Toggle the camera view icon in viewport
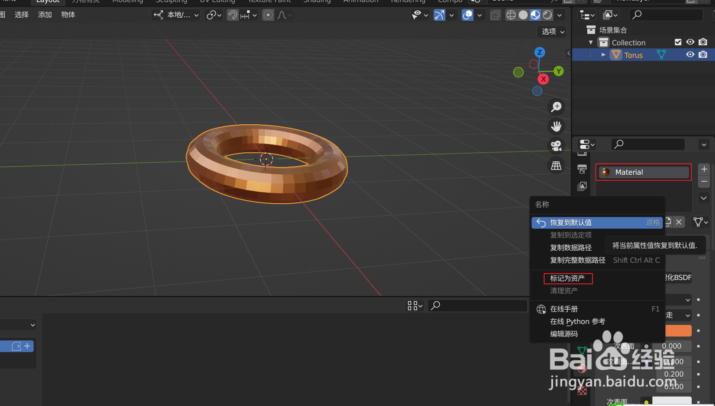Viewport: 715px width, 406px height. tap(556, 146)
